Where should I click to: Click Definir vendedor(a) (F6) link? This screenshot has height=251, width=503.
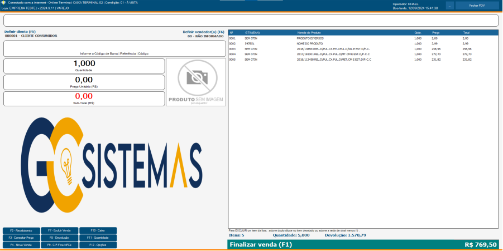click(203, 32)
